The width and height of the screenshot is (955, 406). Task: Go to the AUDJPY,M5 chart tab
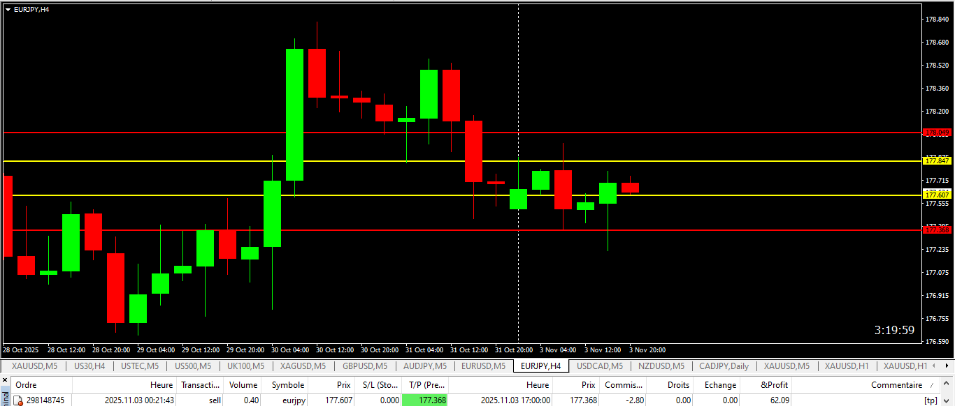pos(424,366)
